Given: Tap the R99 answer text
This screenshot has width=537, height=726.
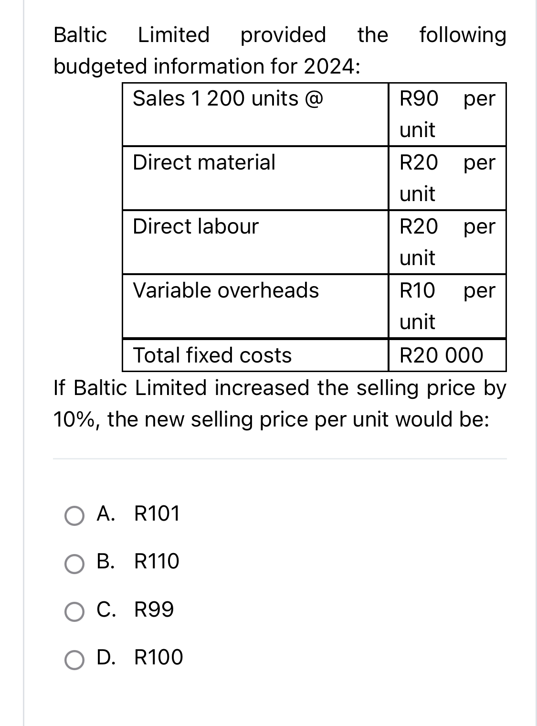Looking at the screenshot, I should (x=154, y=609).
